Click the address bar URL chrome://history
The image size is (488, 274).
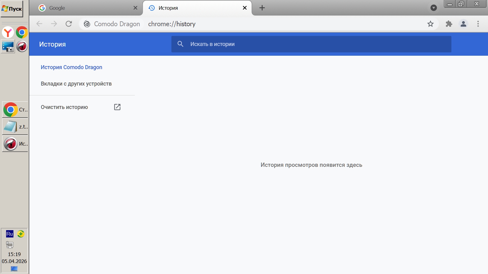[172, 24]
